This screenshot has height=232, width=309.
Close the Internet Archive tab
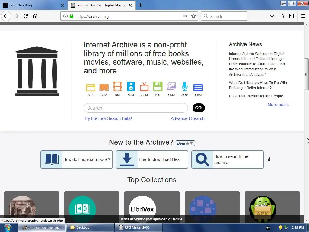pyautogui.click(x=130, y=5)
